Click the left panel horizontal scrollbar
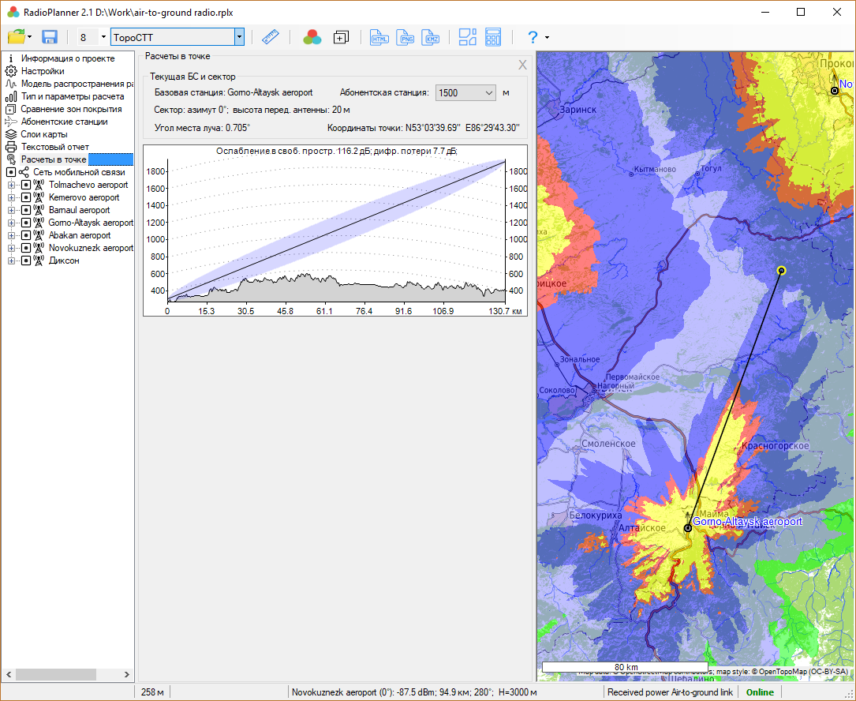Viewport: 856px width, 701px height. coord(55,674)
